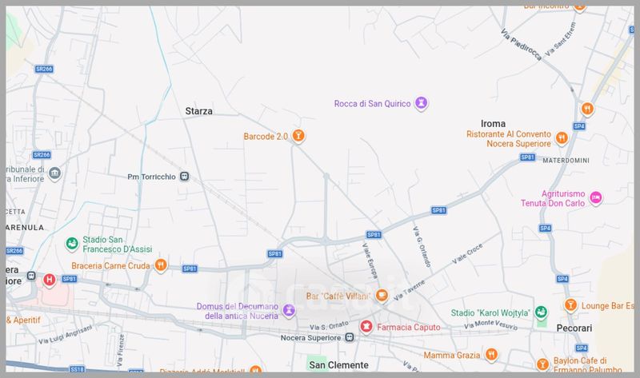
Task: Click the Bar "Caffè Villani" cafe icon
Action: pyautogui.click(x=382, y=296)
